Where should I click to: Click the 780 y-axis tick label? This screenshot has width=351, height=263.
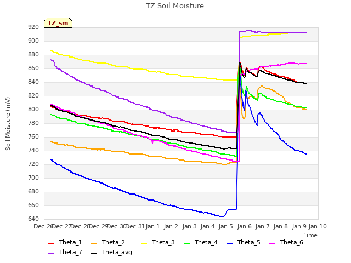pyautogui.click(x=33, y=123)
